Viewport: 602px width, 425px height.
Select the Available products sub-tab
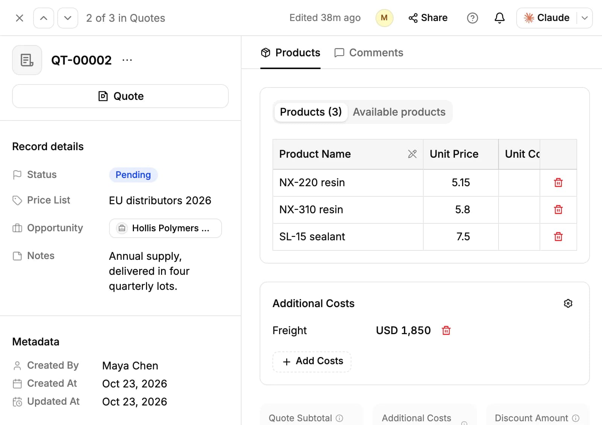pyautogui.click(x=399, y=112)
